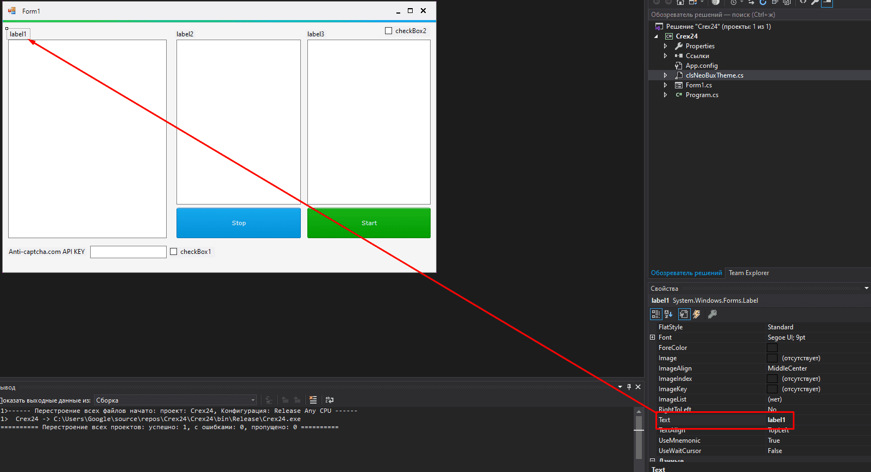Switch to Обозреватель решений tab
871x472 pixels.
686,273
